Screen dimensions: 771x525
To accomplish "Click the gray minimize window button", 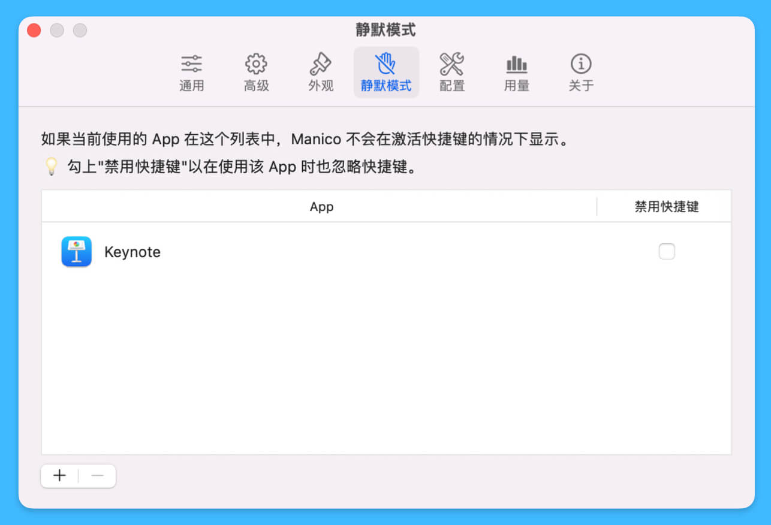I will click(57, 31).
